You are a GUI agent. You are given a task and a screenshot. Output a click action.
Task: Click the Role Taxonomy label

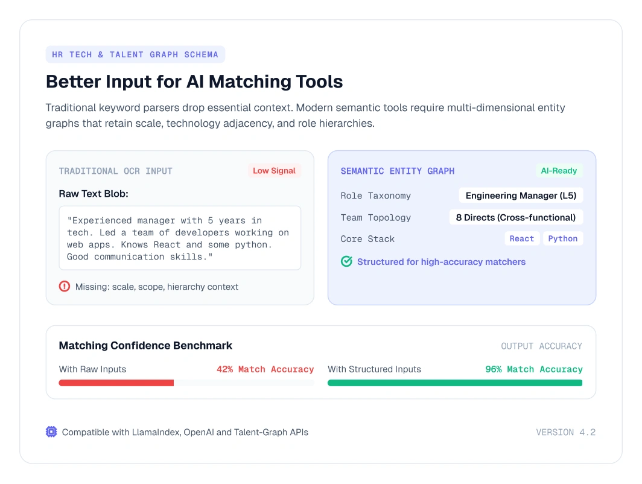tap(375, 196)
